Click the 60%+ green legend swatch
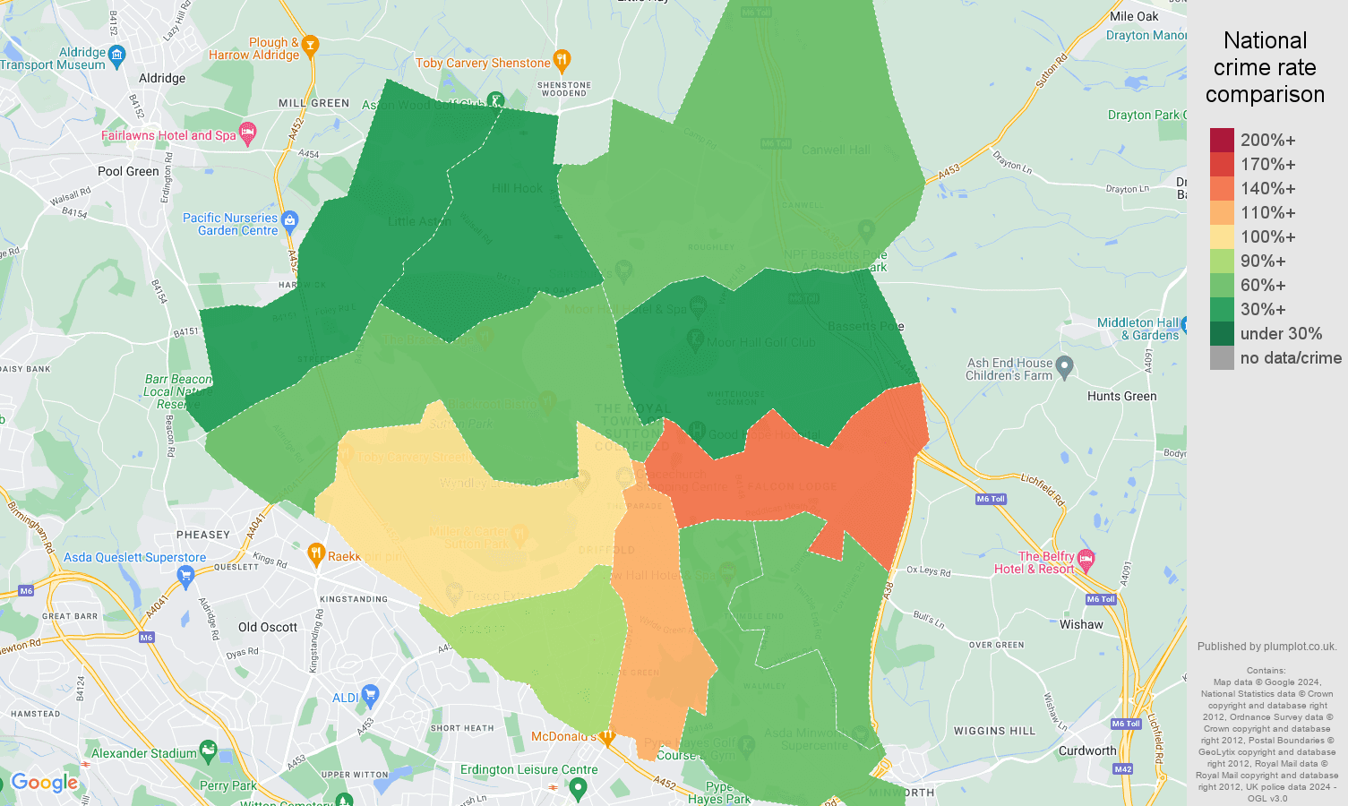This screenshot has width=1348, height=806. point(1222,285)
